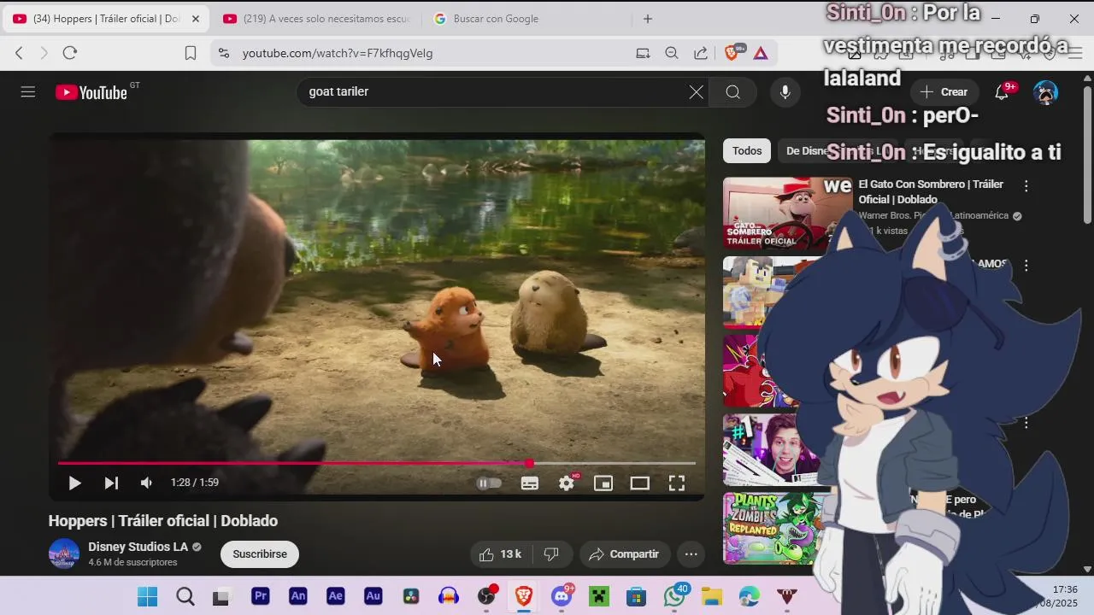The width and height of the screenshot is (1094, 615).
Task: Subscribe with the Suscribirse button
Action: 260,554
